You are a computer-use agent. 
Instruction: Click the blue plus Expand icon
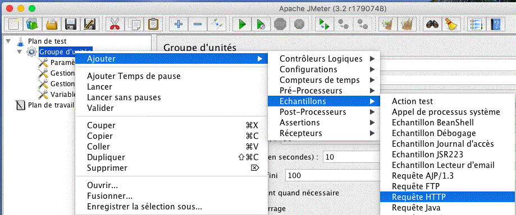click(x=178, y=24)
